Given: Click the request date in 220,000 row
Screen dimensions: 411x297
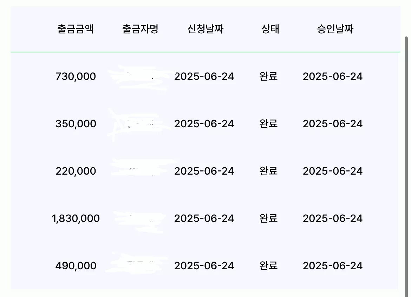Looking at the screenshot, I should tap(204, 171).
